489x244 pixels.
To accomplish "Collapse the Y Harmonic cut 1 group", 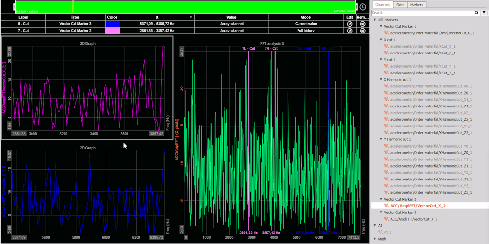I will tap(381, 139).
